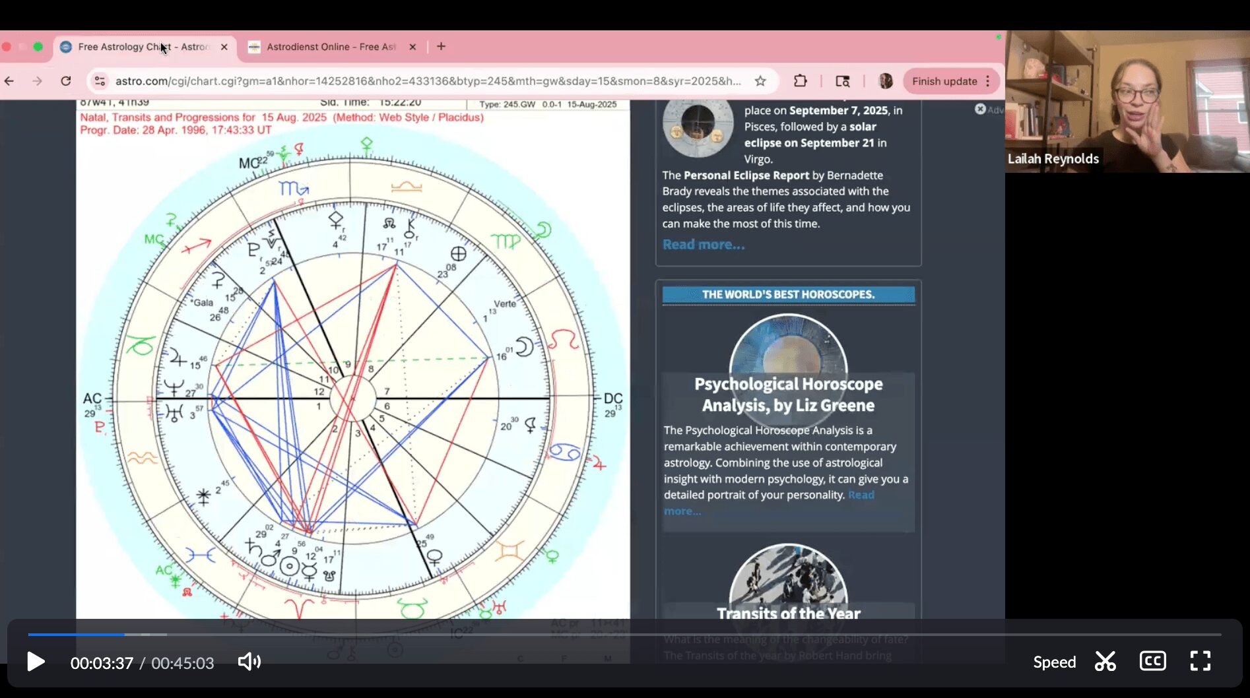This screenshot has height=698, width=1250.
Task: Click the Part of Fortune symbol
Action: point(458,253)
